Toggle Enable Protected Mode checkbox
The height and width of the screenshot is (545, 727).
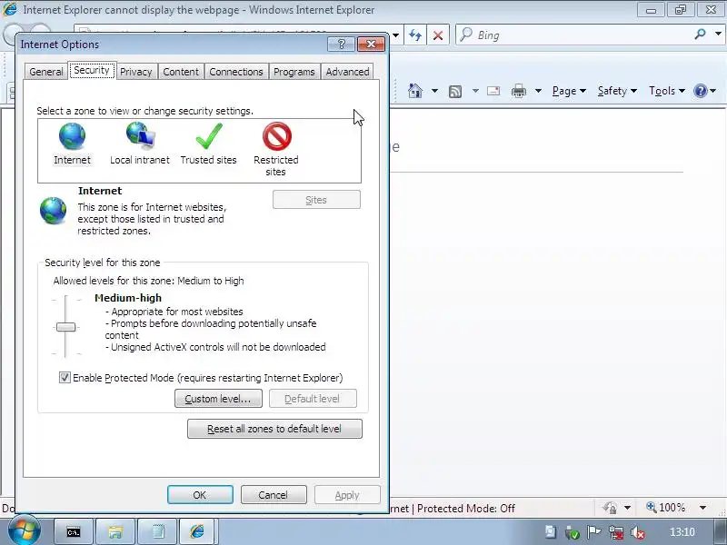click(x=65, y=378)
